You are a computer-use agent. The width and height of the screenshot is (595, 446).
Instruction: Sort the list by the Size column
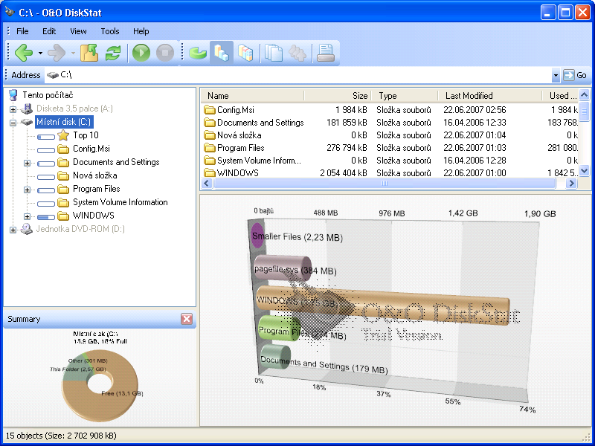point(338,96)
